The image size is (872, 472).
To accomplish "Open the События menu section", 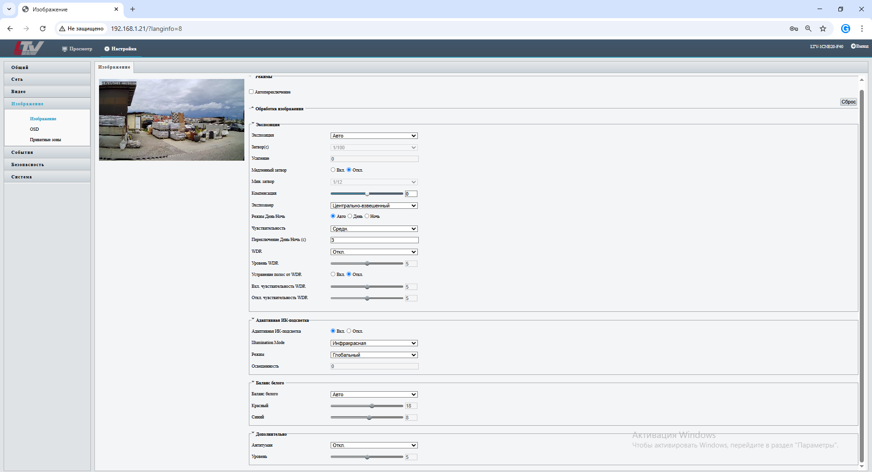I will click(x=47, y=152).
